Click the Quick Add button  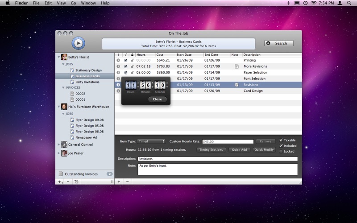(x=239, y=150)
